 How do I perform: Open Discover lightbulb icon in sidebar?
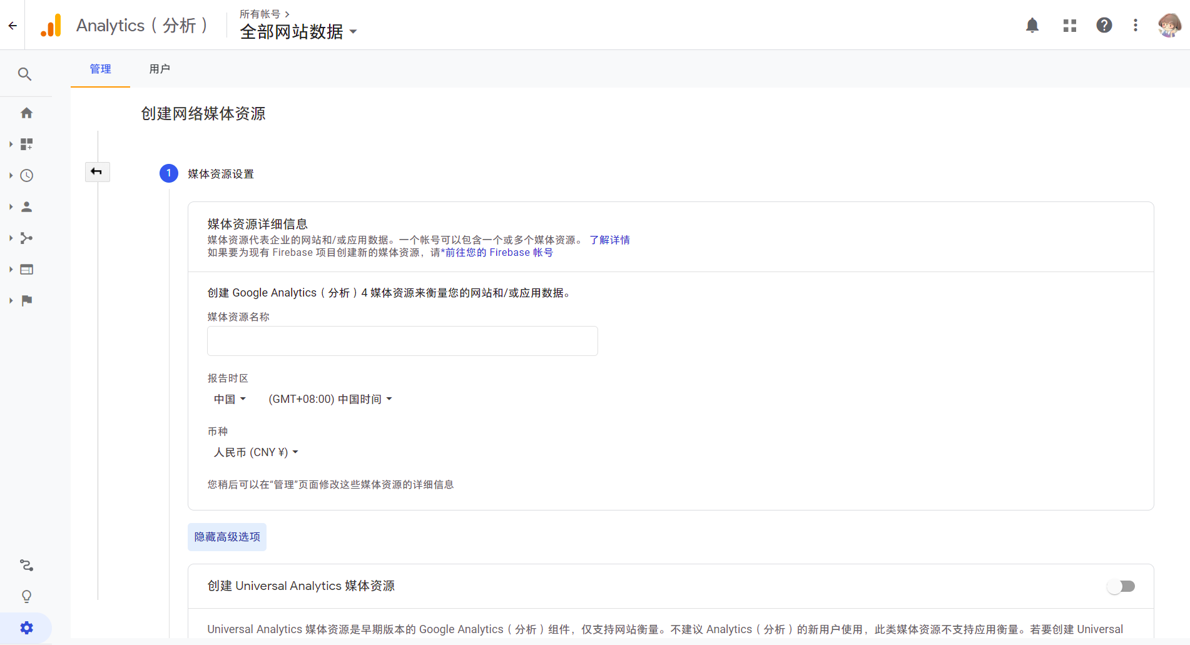(x=26, y=596)
